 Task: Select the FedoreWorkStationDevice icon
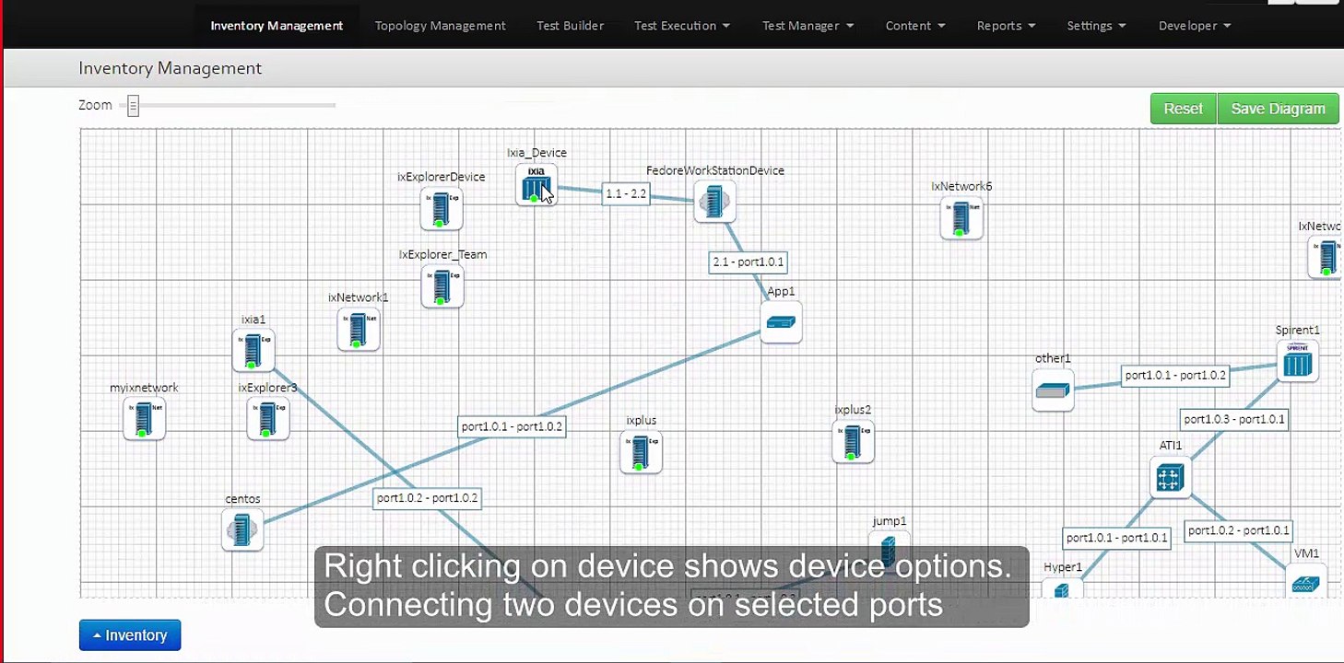pos(714,202)
